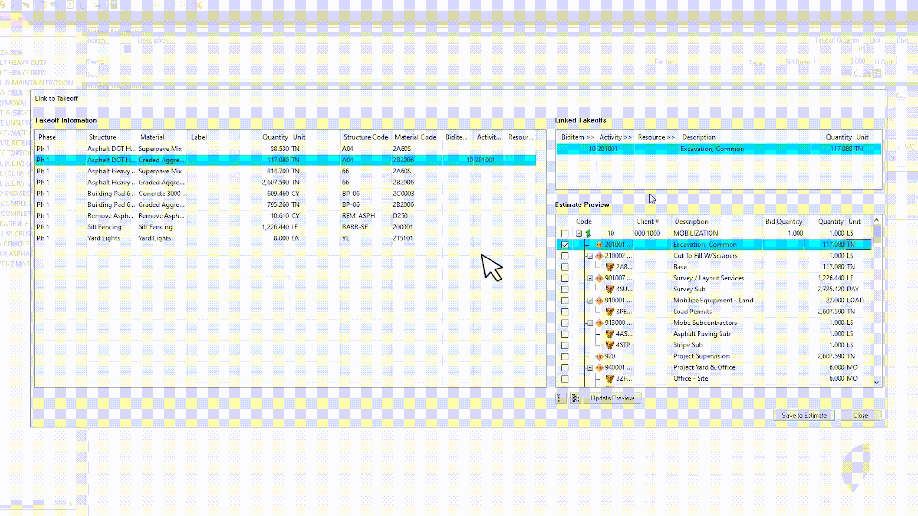This screenshot has width=918, height=516.
Task: Click the Close button to dismiss dialog
Action: point(860,415)
